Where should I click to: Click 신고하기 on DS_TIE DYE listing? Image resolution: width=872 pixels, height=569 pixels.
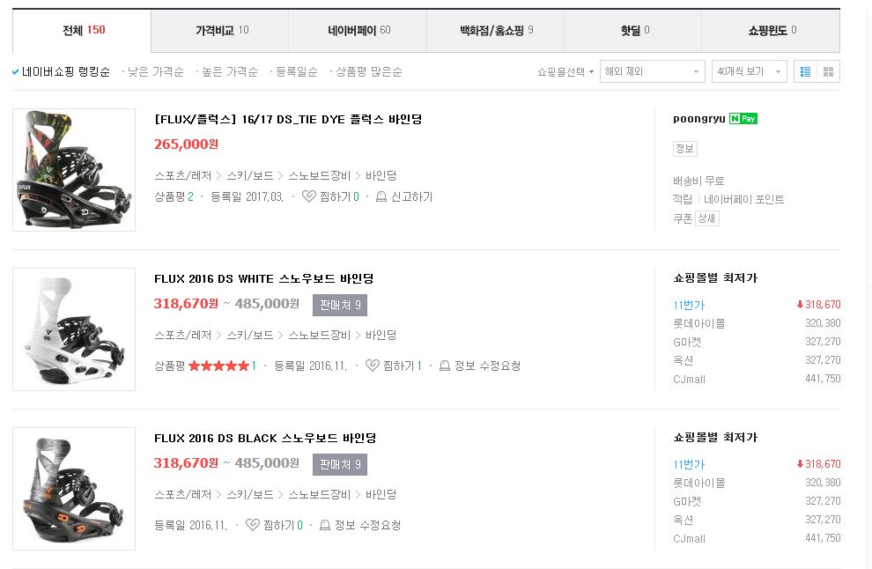pos(411,196)
